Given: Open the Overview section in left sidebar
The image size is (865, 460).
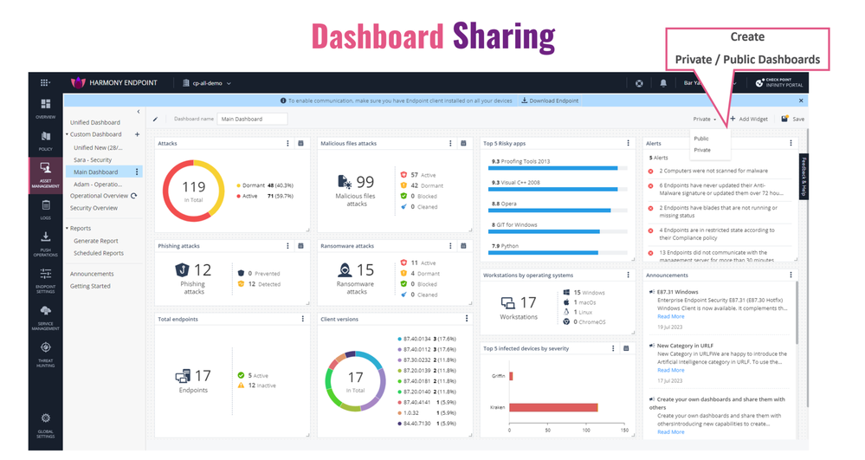Looking at the screenshot, I should coord(45,107).
